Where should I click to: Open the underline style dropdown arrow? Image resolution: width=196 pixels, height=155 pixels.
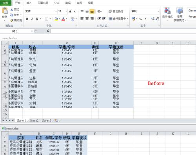tap(40, 19)
